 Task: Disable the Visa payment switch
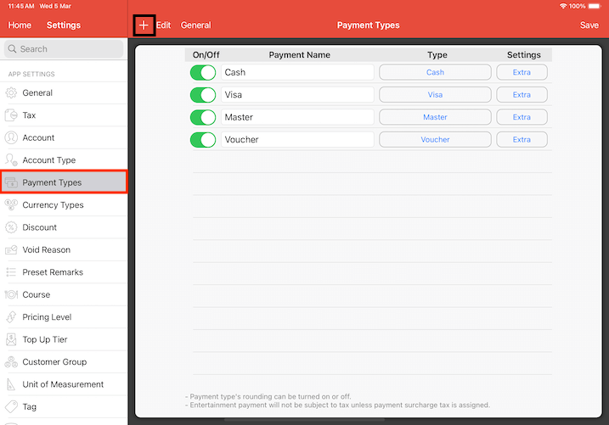point(203,95)
